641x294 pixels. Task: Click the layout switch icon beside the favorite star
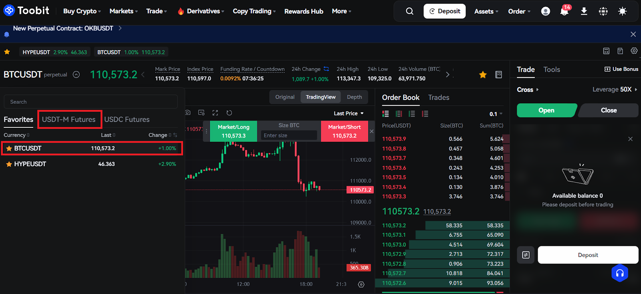pos(498,75)
